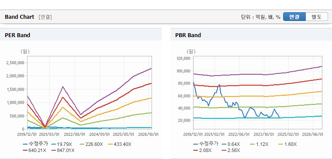The width and height of the screenshot is (332, 159).
Task: Toggle the 433.40X legend series
Action: (120, 144)
